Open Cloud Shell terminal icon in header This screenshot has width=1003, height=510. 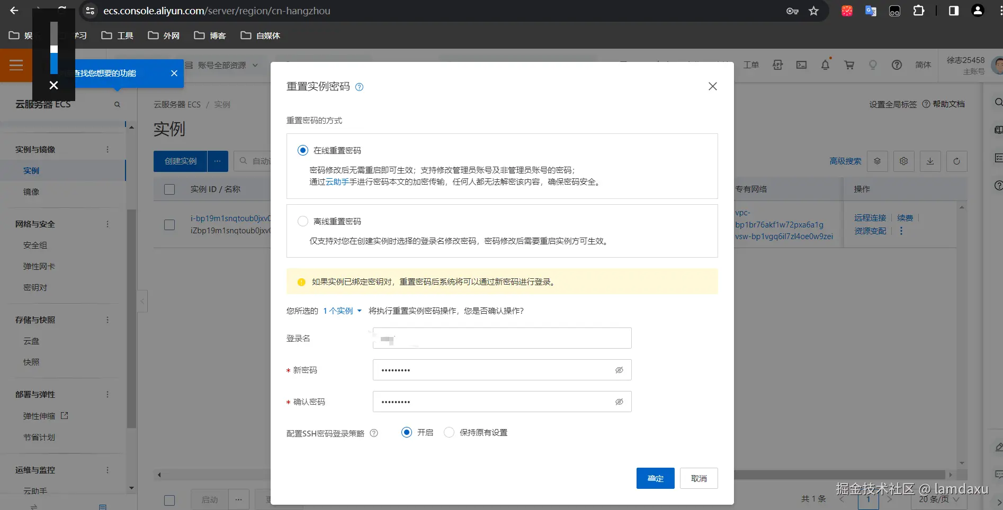[802, 65]
